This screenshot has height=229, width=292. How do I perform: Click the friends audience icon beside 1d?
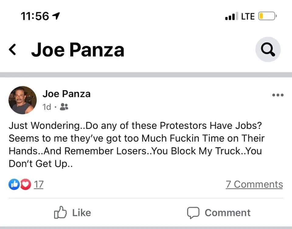(x=64, y=107)
